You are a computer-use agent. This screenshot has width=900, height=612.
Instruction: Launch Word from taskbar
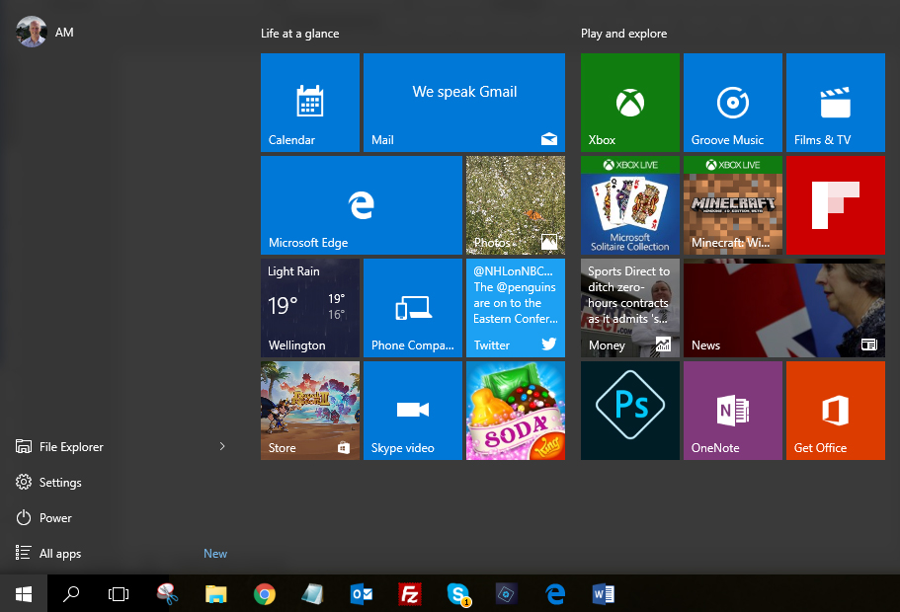point(604,593)
